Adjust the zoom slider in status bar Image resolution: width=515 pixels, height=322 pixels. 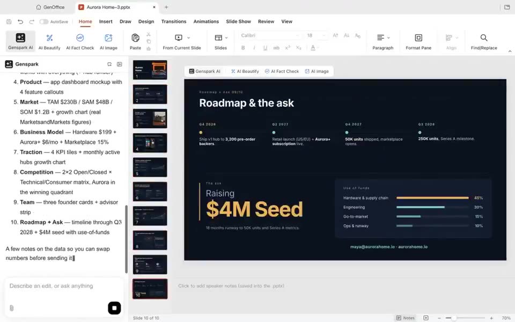point(454,318)
